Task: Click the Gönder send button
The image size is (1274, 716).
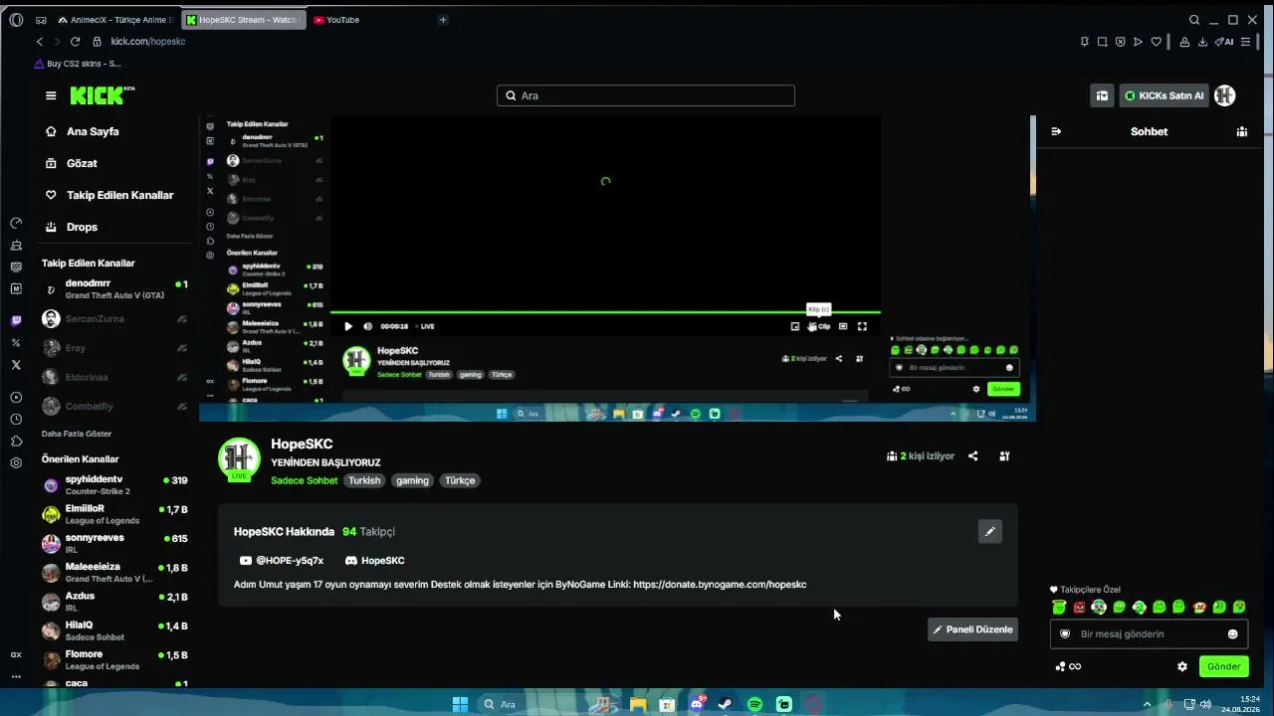Action: point(1224,666)
